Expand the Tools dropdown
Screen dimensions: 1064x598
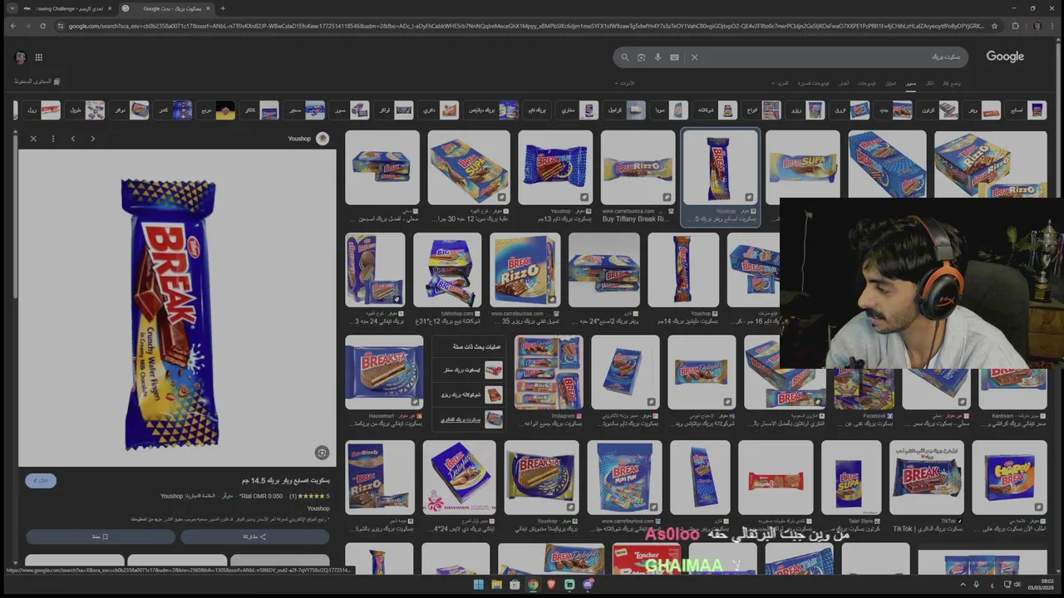(x=625, y=83)
